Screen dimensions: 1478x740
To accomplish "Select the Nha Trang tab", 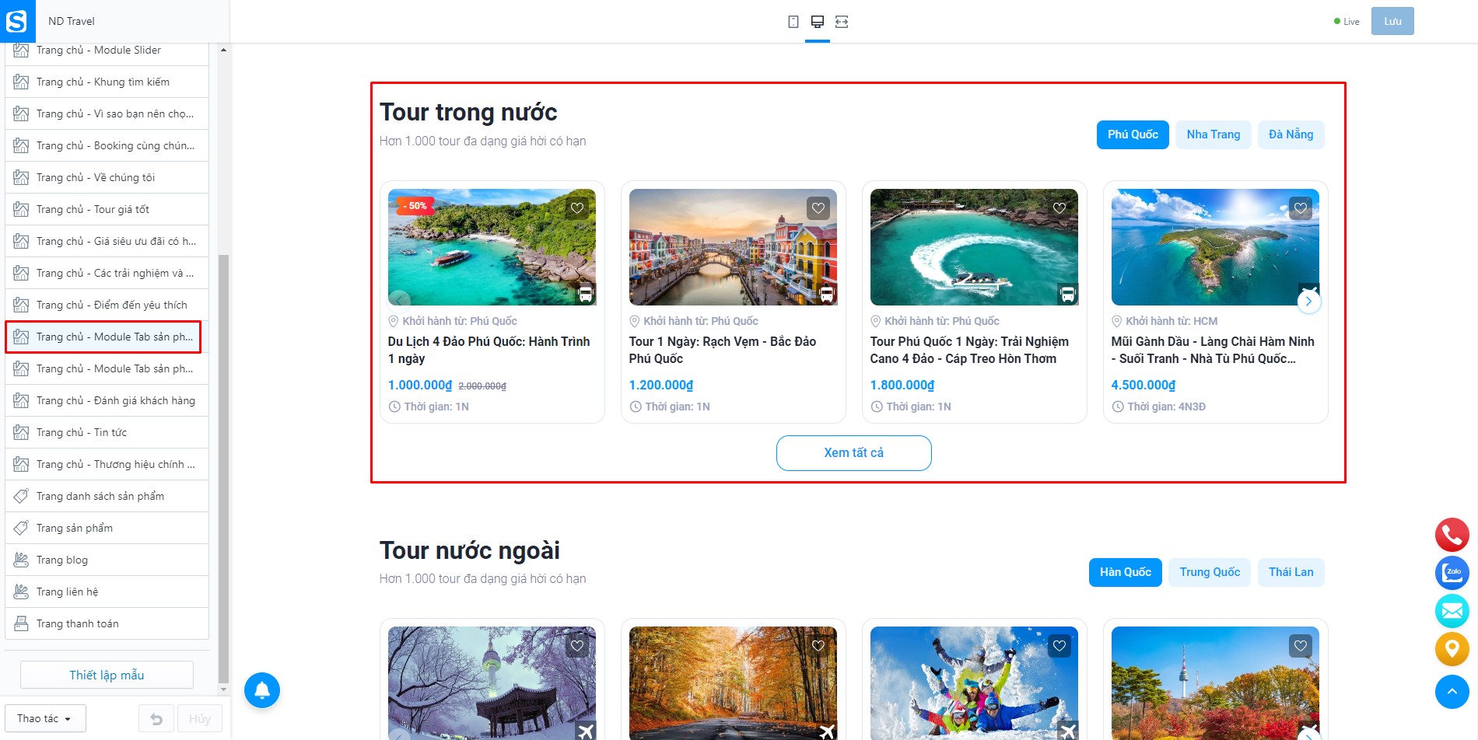I will (1214, 134).
